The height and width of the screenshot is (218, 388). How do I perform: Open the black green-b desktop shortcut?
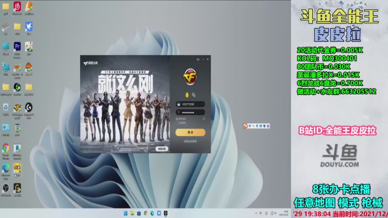tap(17, 87)
